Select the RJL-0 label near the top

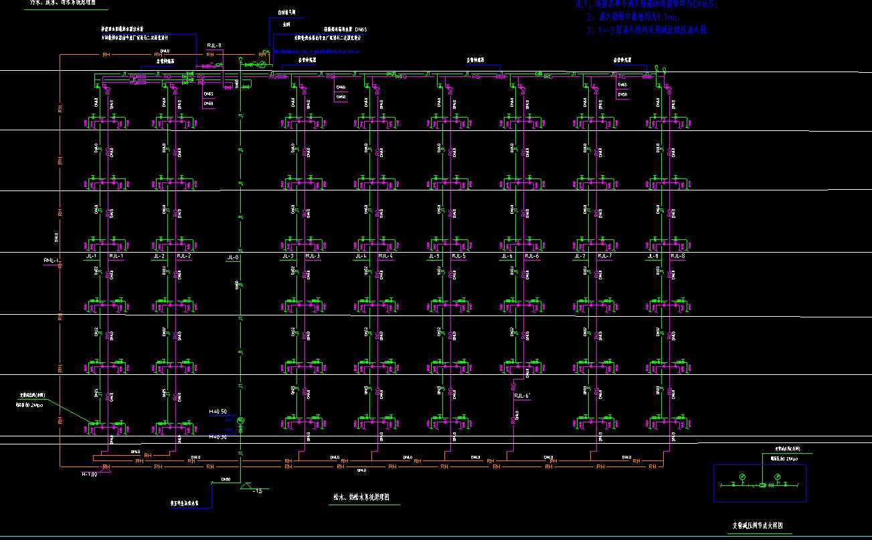214,45
